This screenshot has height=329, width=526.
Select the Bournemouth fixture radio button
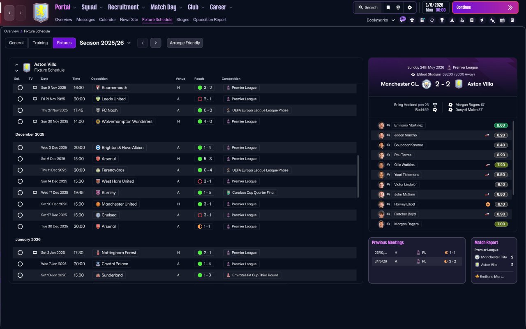coord(20,88)
